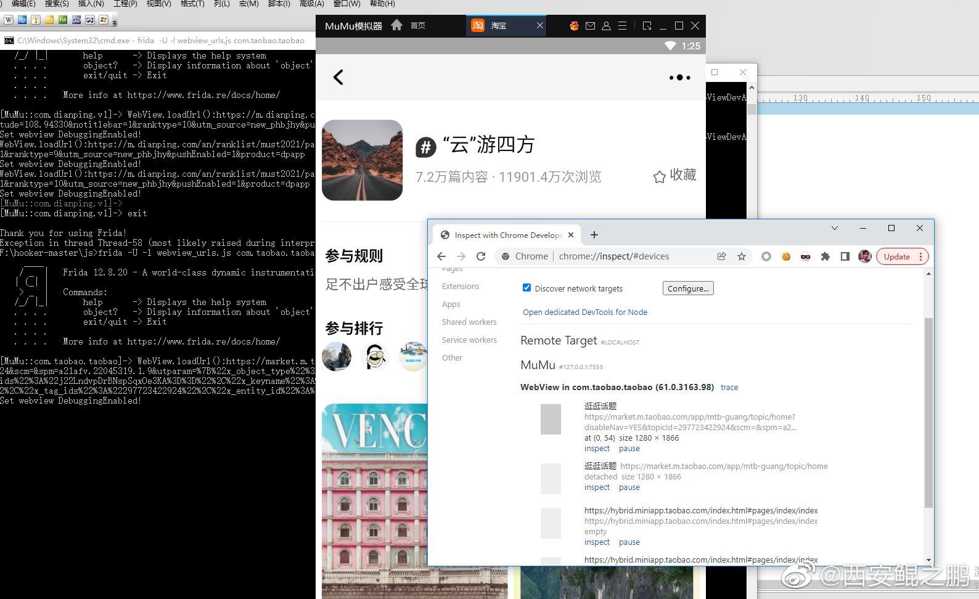Open the three-dot more menu in Taobao
The image size is (979, 599).
pos(680,78)
